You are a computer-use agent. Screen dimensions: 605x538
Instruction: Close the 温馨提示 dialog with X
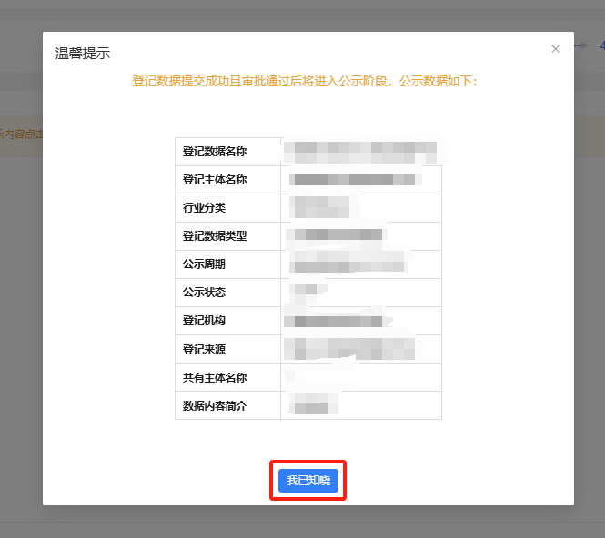[x=555, y=49]
